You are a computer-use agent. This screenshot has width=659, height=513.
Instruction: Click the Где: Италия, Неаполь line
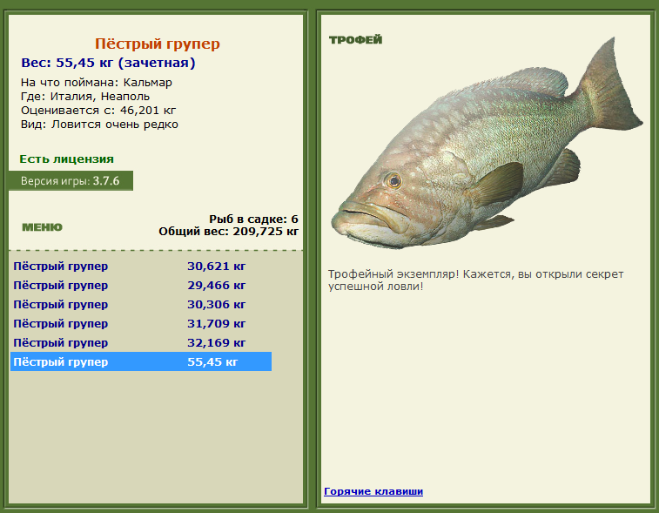pyautogui.click(x=85, y=97)
